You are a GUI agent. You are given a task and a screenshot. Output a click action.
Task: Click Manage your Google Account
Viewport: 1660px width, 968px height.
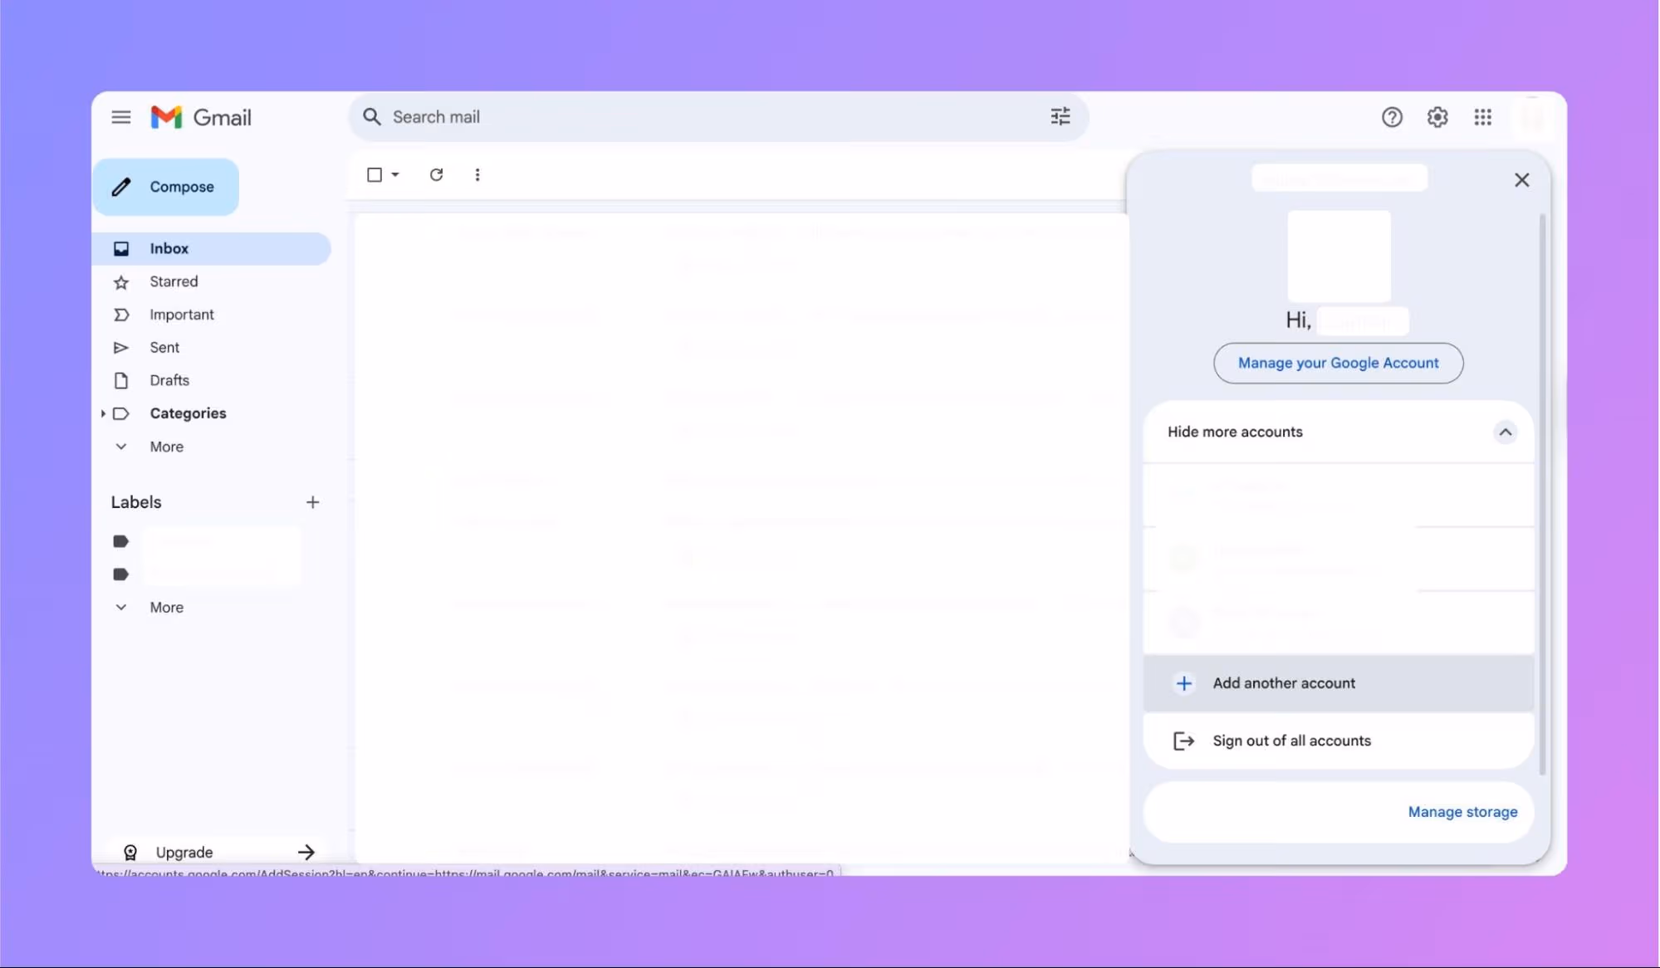click(1338, 363)
